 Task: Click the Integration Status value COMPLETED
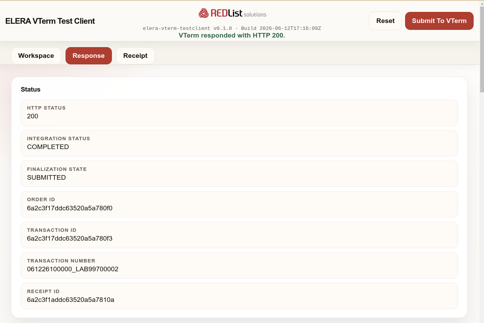click(48, 147)
